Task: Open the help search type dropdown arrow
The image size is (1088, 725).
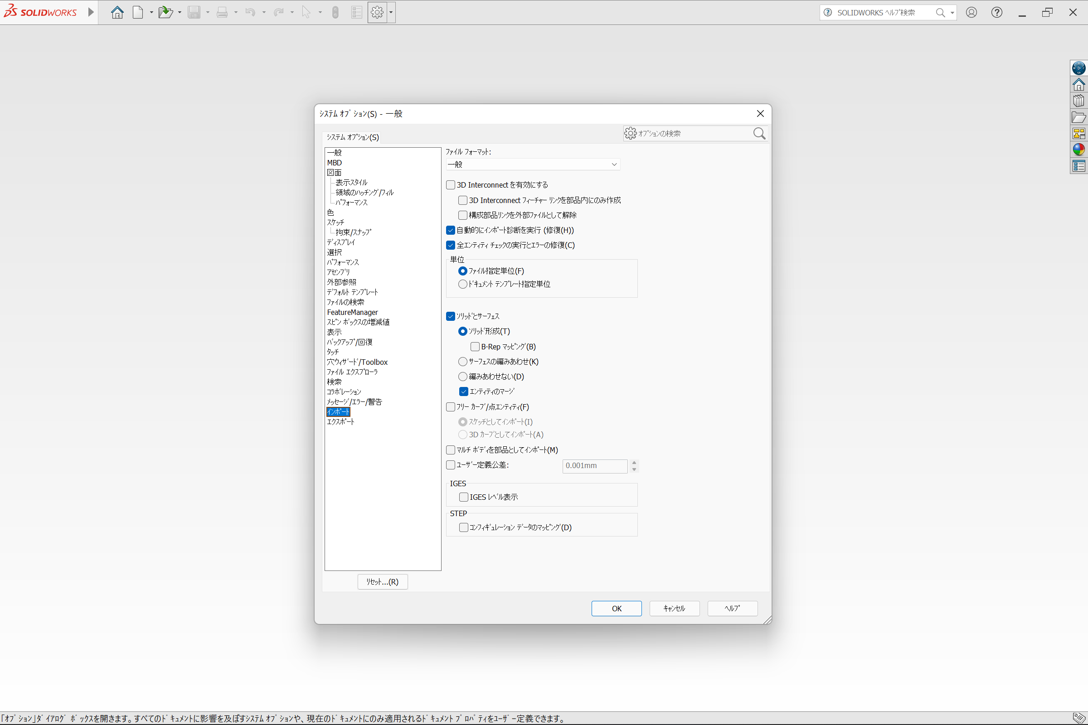Action: [952, 13]
